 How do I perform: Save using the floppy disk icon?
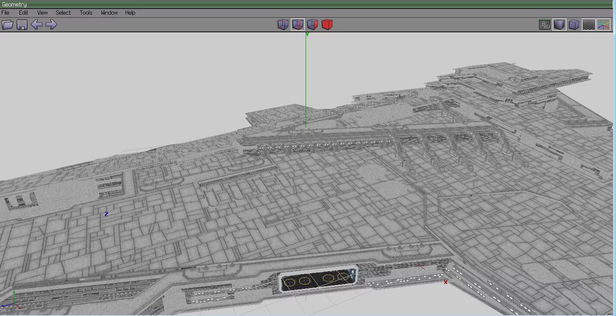(x=22, y=25)
